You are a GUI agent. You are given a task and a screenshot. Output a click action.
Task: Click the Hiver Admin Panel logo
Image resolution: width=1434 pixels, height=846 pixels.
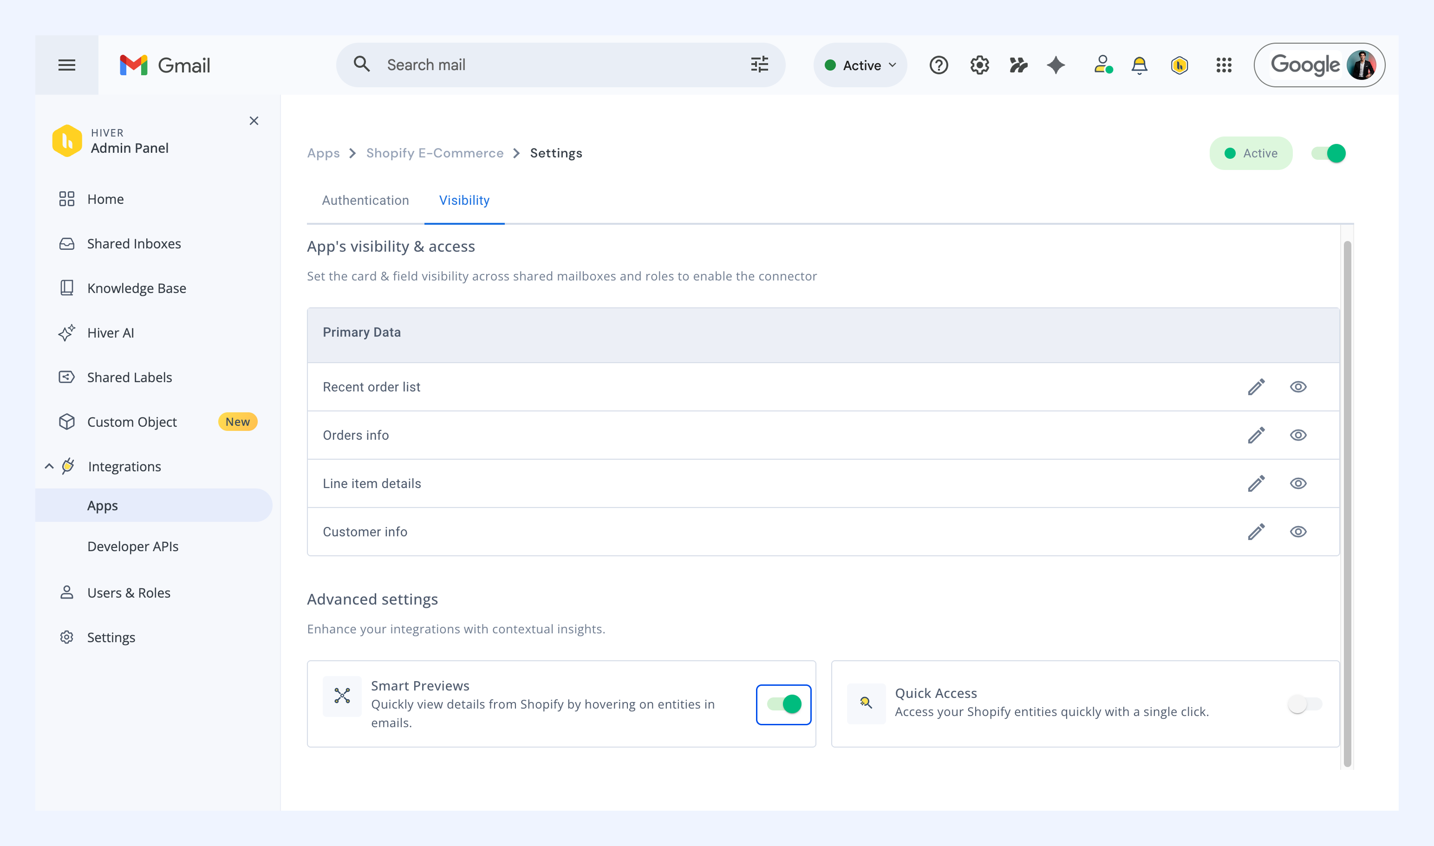point(67,141)
